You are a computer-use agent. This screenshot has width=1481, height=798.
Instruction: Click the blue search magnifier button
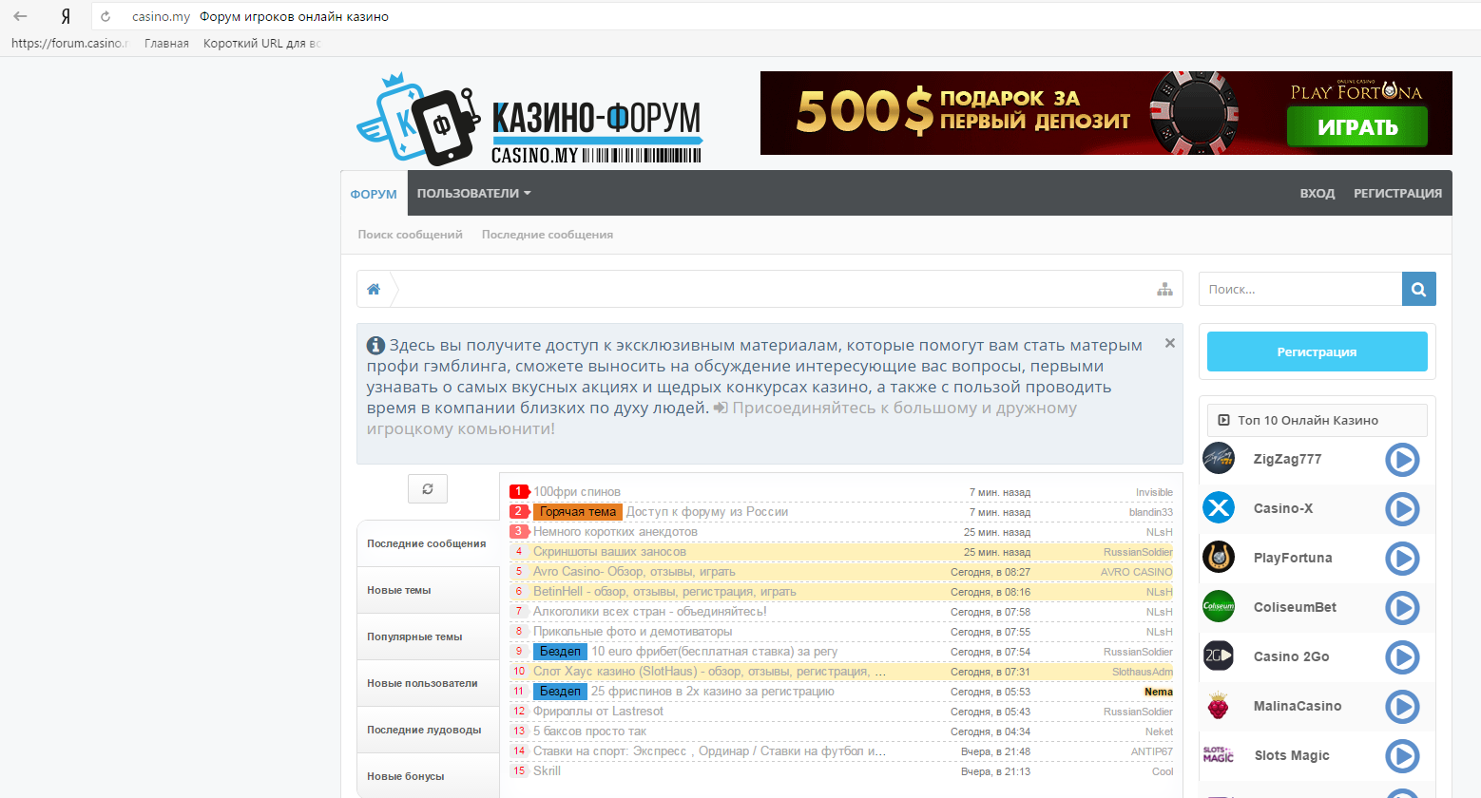click(x=1418, y=289)
